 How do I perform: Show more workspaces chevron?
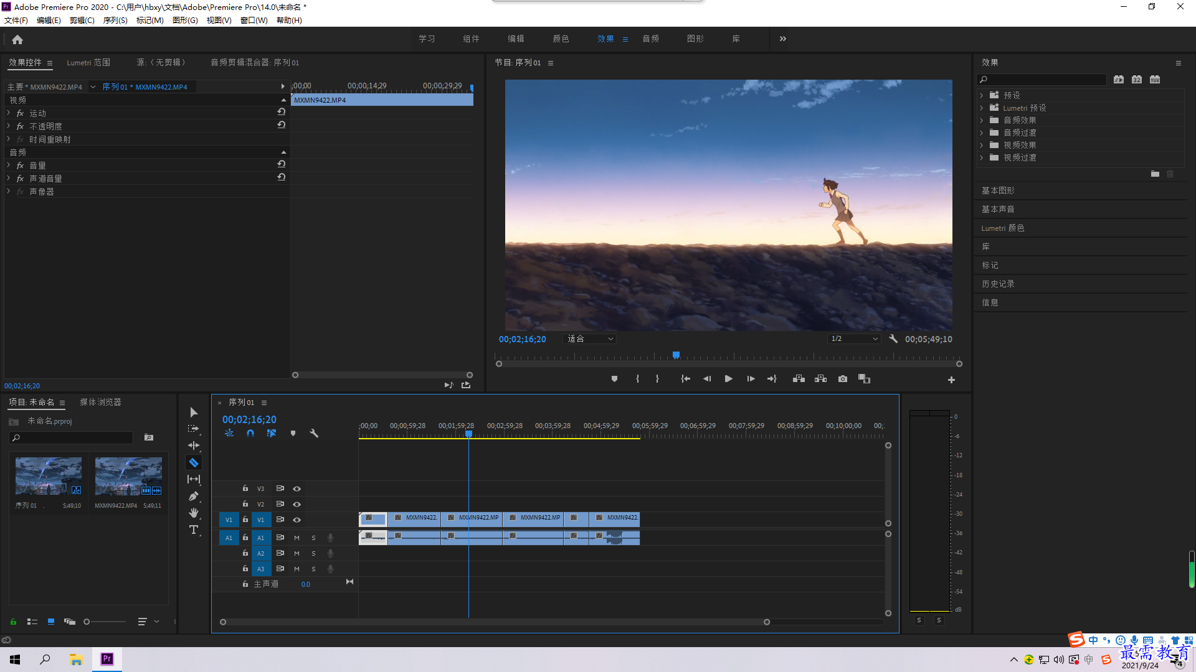pos(783,39)
